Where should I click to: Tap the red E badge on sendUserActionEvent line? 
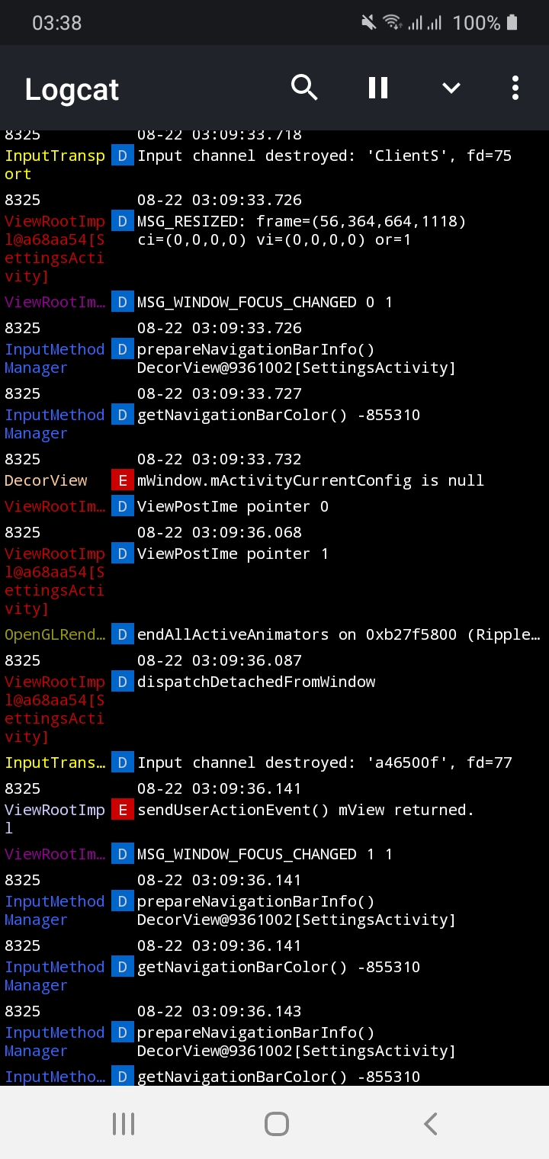coord(122,810)
